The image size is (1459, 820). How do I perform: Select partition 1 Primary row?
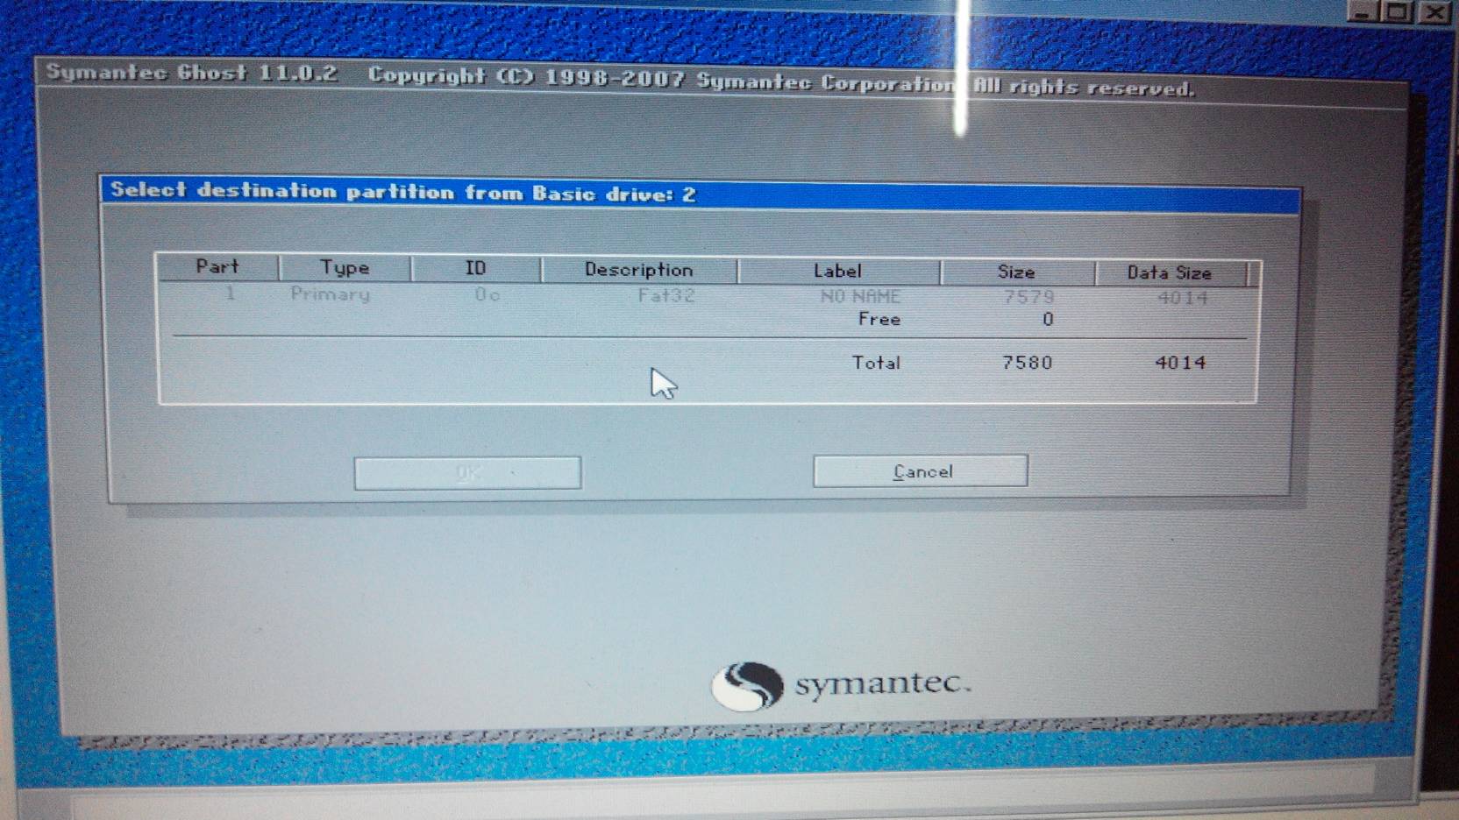coord(708,295)
